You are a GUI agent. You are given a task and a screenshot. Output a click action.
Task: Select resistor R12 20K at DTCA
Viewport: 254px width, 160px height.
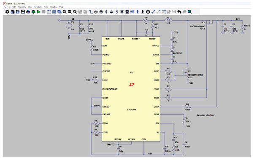point(97,123)
